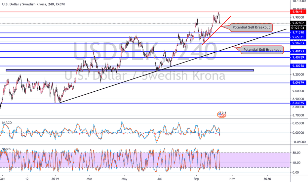Screen dimensions: 308x182
Task: Select the blue 9.30258 price label
Action: [x=298, y=66]
